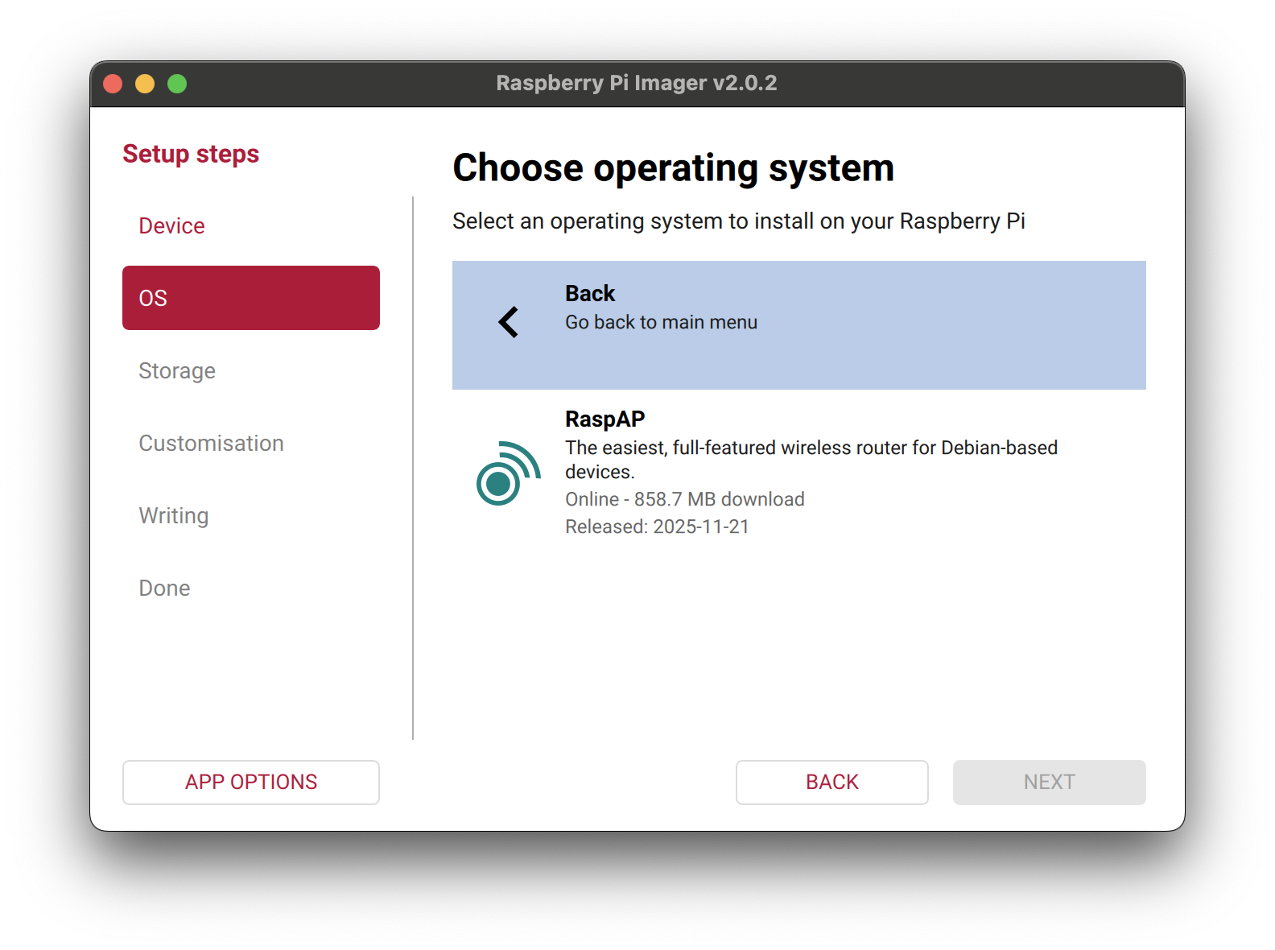Jump to the Customisation step
Screen dimensions: 1275x950
click(x=211, y=444)
